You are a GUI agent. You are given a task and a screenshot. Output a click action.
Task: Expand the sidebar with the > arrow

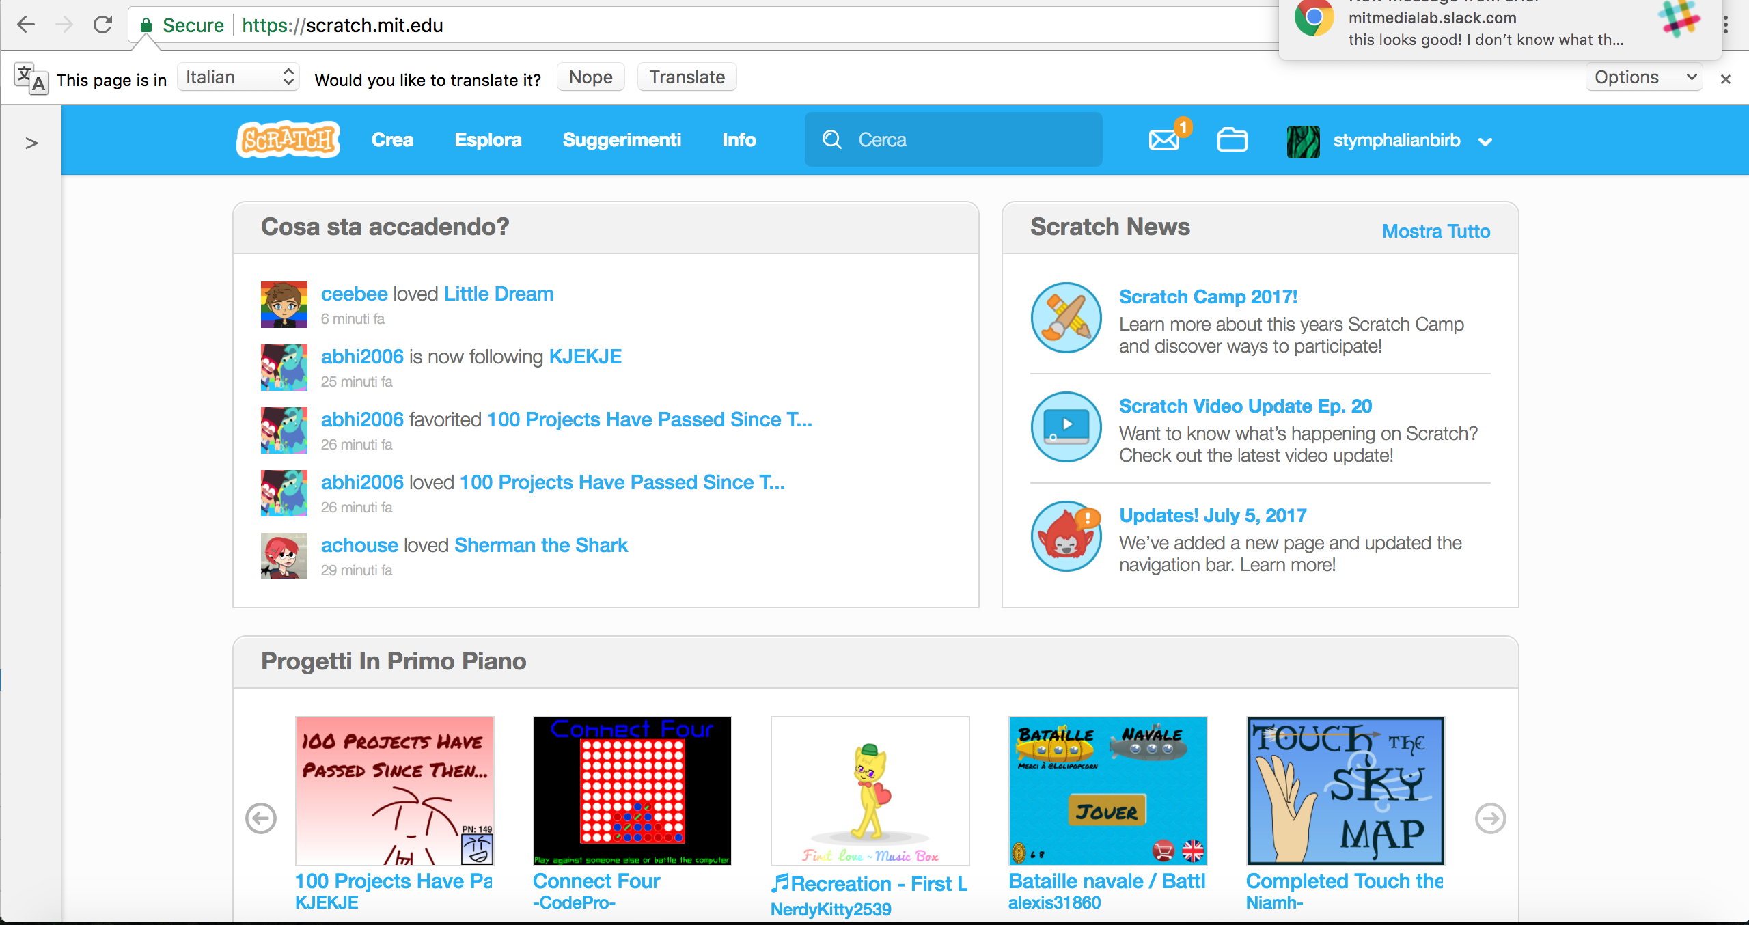pyautogui.click(x=31, y=143)
